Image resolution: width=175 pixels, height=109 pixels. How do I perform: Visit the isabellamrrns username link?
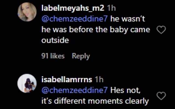pyautogui.click(x=67, y=80)
